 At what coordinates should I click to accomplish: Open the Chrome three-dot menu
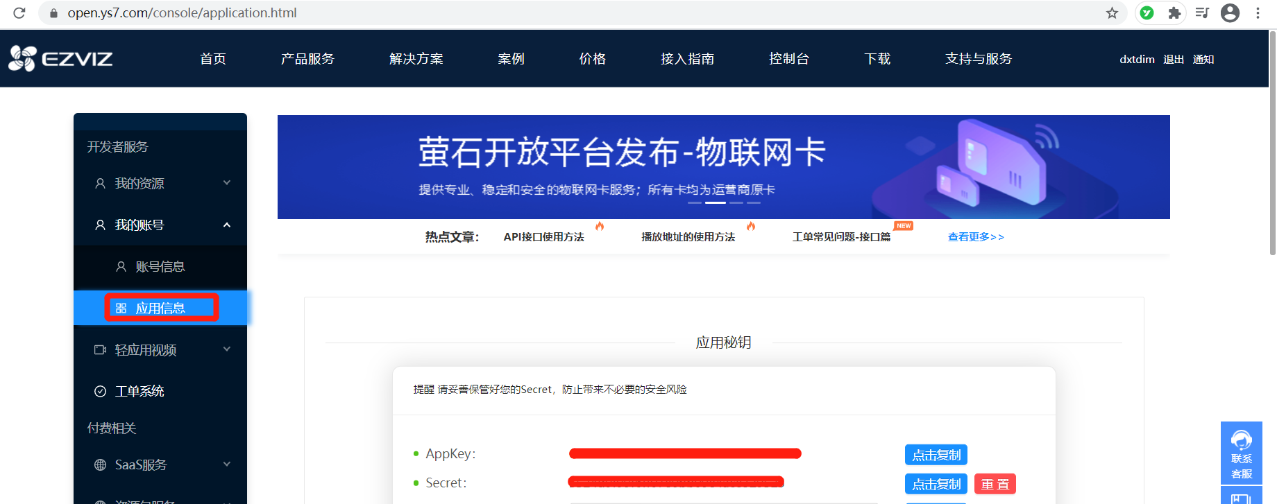1258,12
